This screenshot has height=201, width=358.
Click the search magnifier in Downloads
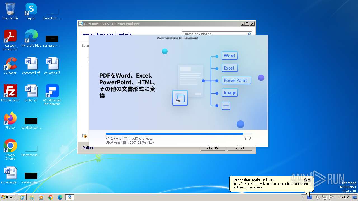point(249,34)
